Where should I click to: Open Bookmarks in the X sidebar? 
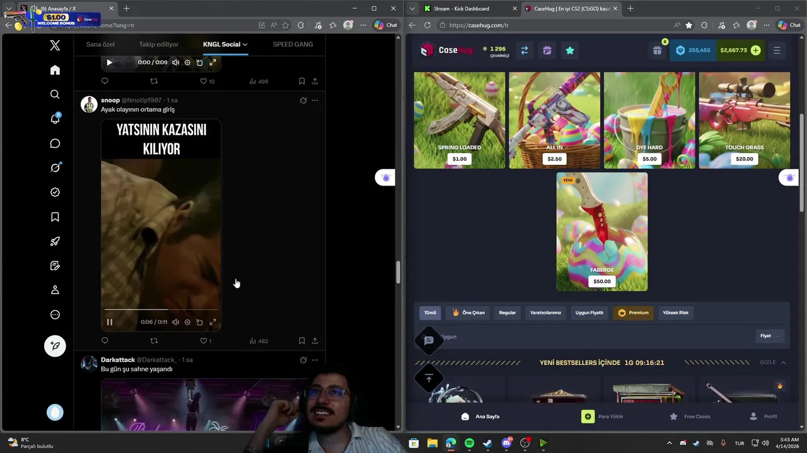click(x=55, y=217)
